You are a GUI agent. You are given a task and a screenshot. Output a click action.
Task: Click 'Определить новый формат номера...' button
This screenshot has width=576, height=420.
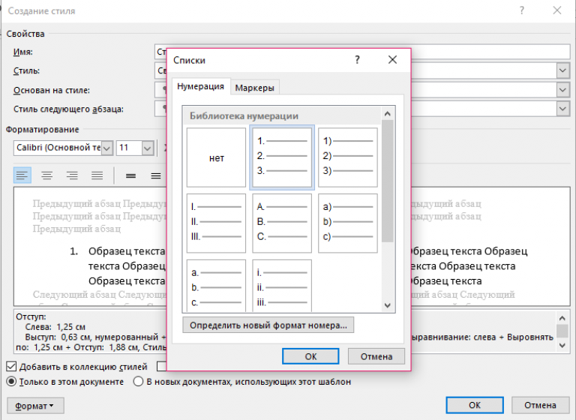pos(268,325)
